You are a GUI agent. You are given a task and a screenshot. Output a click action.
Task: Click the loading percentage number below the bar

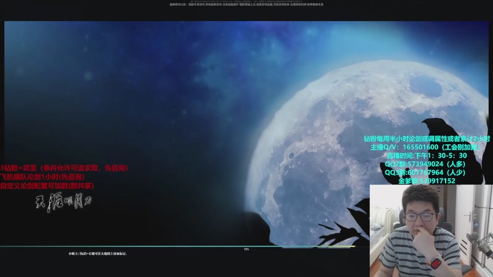[x=246, y=249]
